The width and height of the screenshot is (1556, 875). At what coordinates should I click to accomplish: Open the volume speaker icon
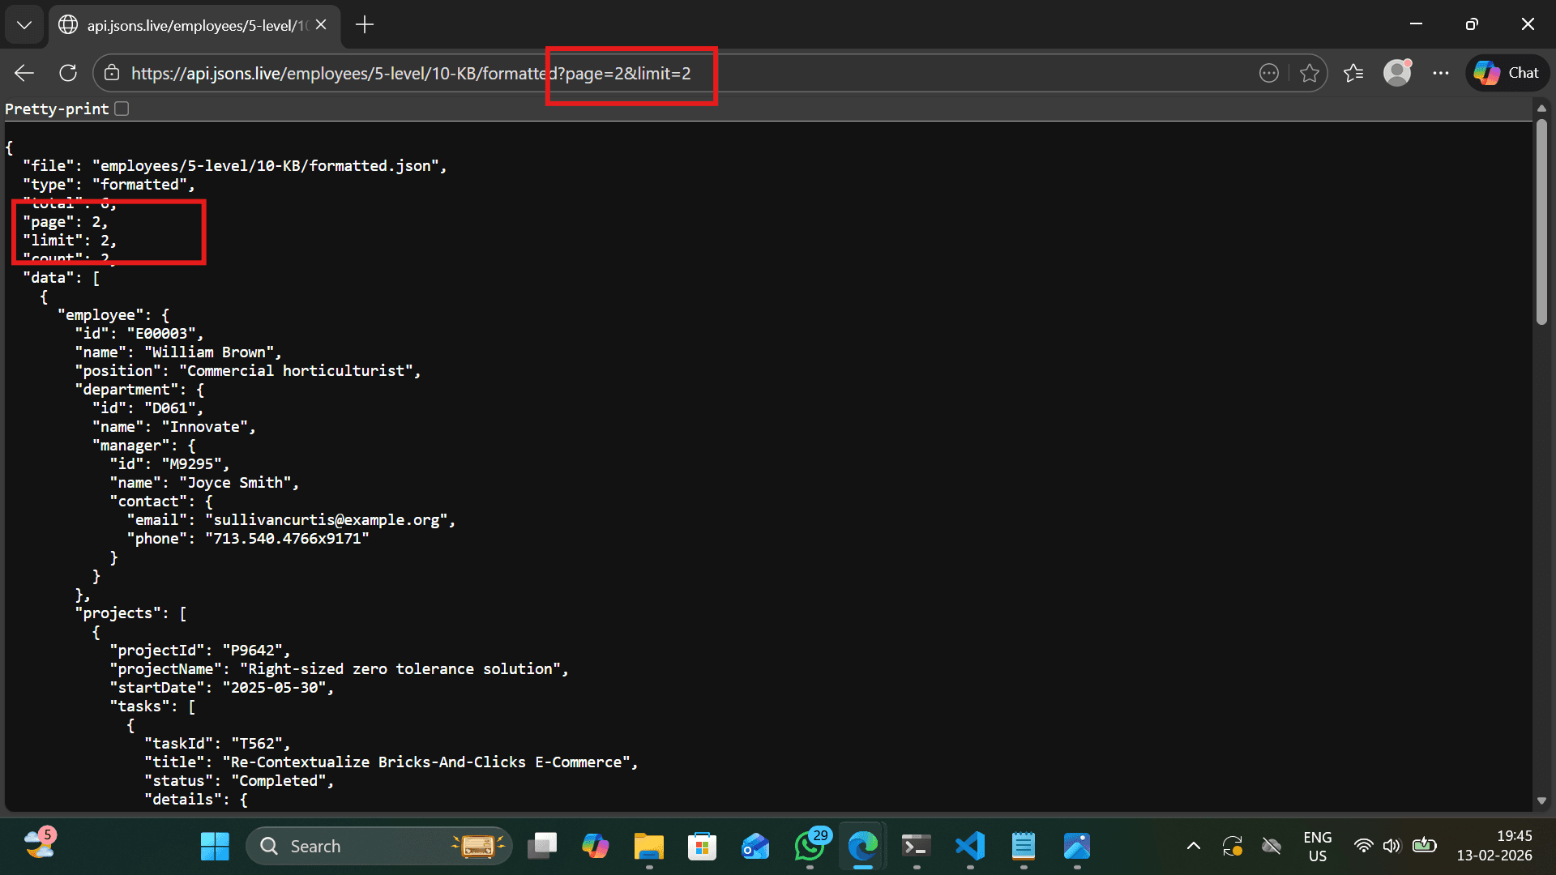coord(1391,847)
